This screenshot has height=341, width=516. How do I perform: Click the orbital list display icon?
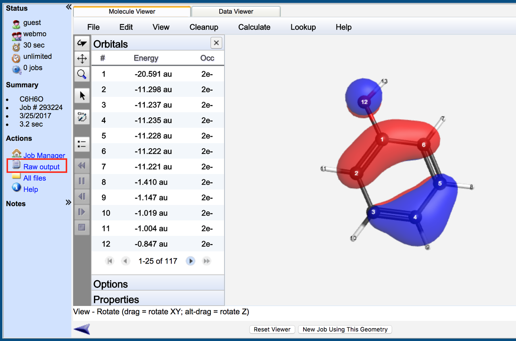(82, 144)
